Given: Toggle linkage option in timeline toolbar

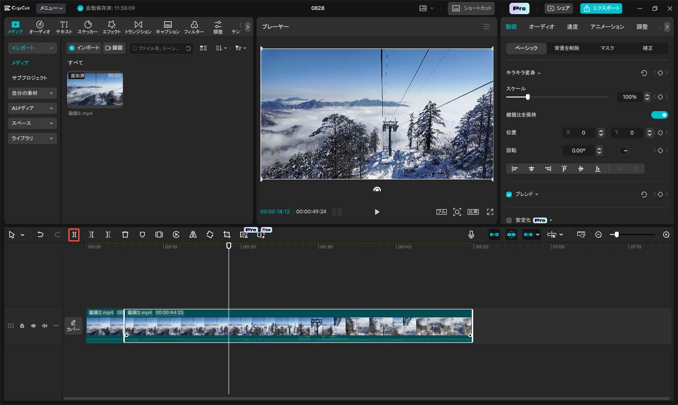Looking at the screenshot, I should point(528,235).
